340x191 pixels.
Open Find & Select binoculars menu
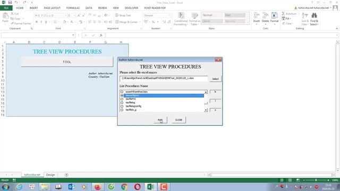point(314,19)
